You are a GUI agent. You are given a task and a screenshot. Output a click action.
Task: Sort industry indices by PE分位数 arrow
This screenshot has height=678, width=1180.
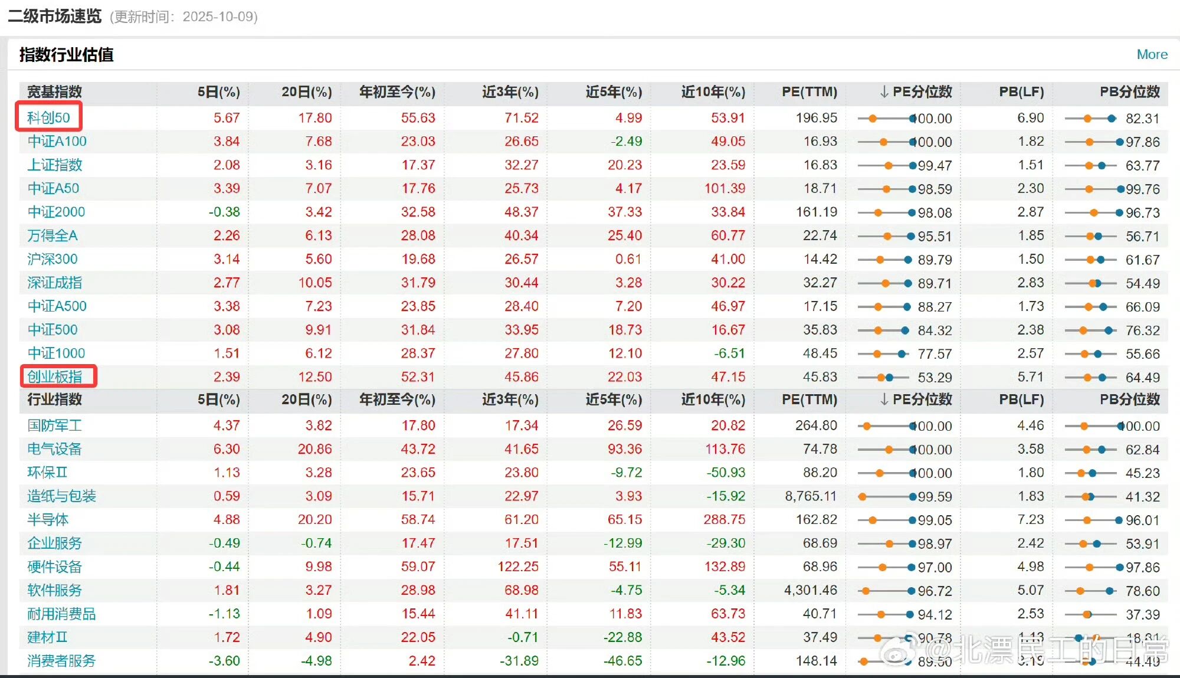[883, 399]
